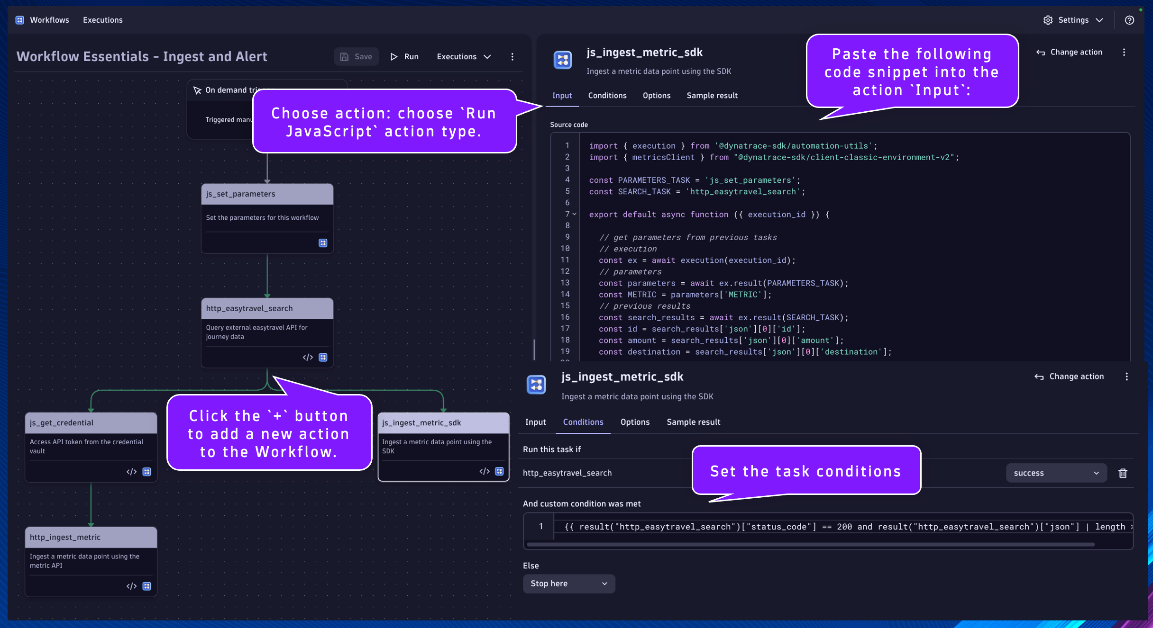Viewport: 1153px width, 628px height.
Task: Select the js_ingest_metric_sdk workflow node
Action: click(443, 447)
